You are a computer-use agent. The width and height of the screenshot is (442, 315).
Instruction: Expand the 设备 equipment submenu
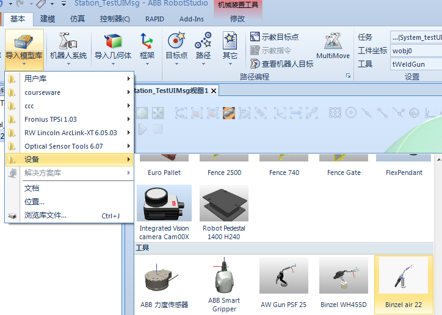[69, 160]
